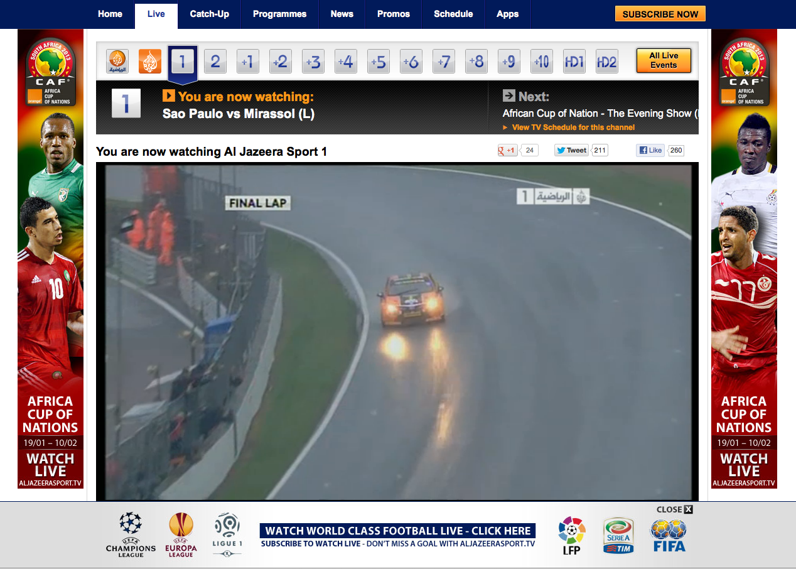Switch to channel HD2
The width and height of the screenshot is (796, 569).
pyautogui.click(x=607, y=62)
